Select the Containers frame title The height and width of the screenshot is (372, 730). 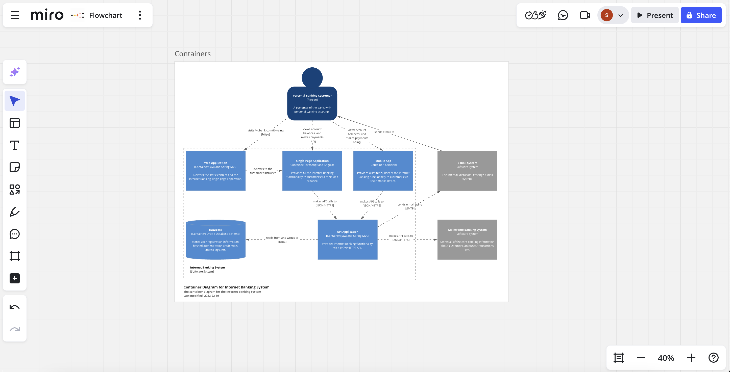coord(193,54)
